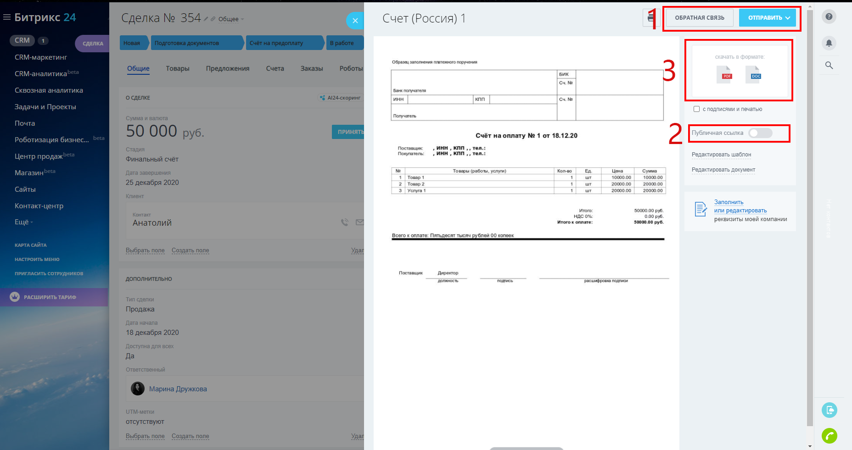Click the ОБРАТНАЯ СВЯЗЬ button
Image resolution: width=852 pixels, height=450 pixels.
700,18
